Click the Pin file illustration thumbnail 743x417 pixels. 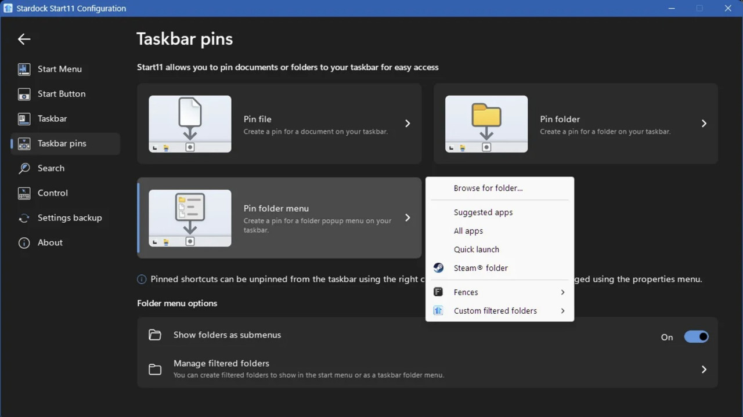(x=190, y=124)
